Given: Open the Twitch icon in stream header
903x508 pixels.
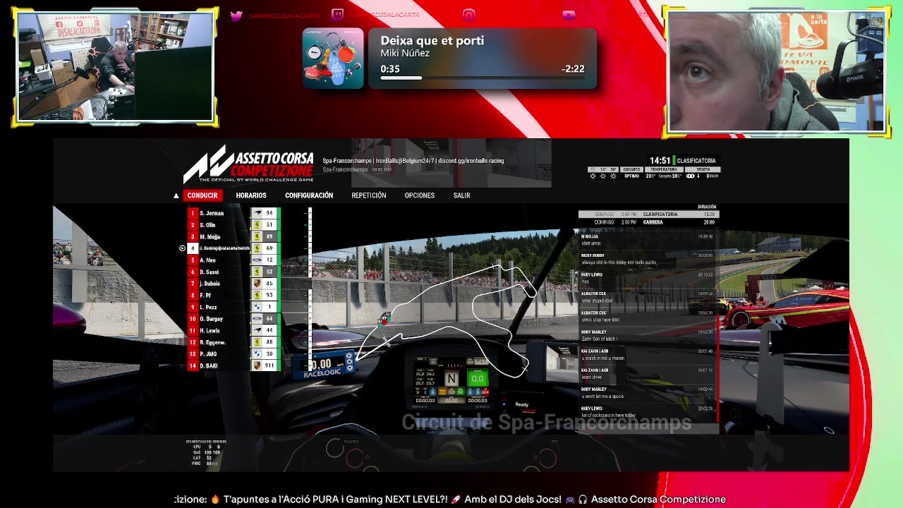Looking at the screenshot, I should click(x=338, y=15).
